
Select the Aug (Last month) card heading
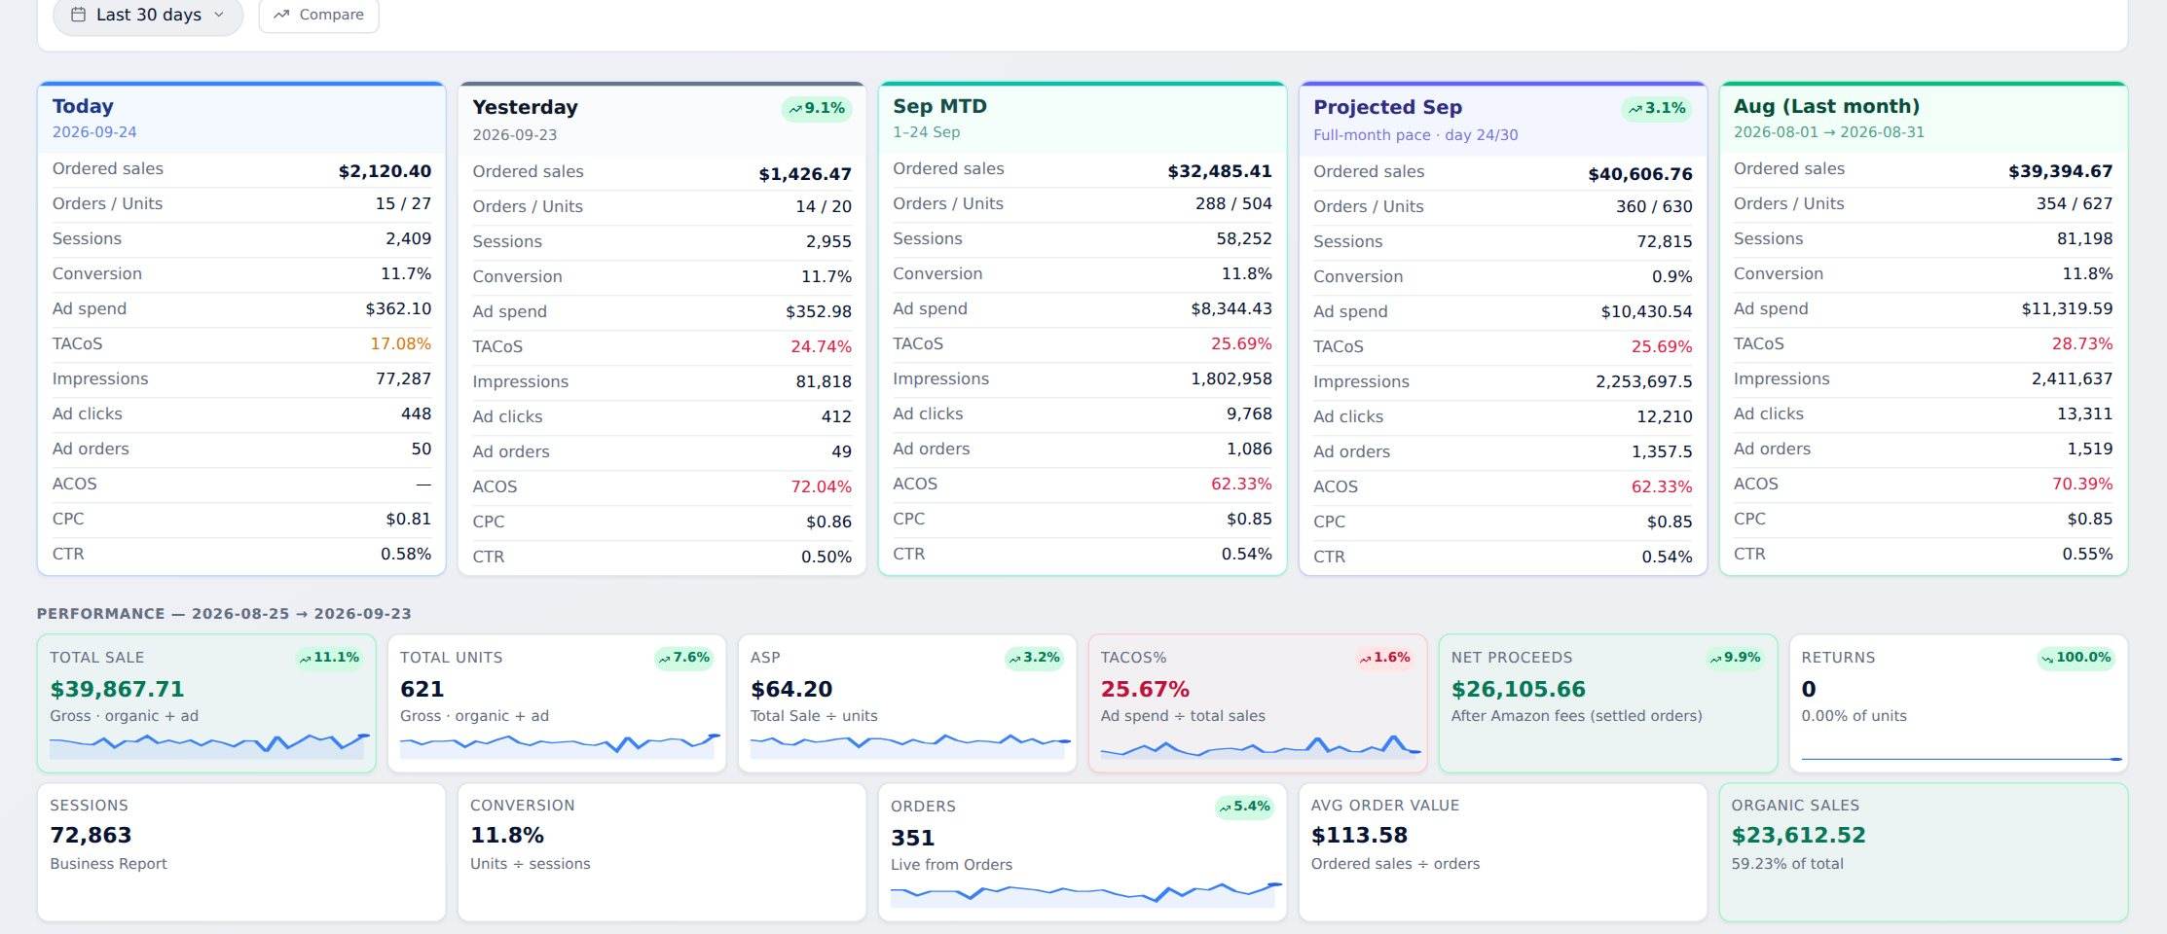click(1826, 106)
